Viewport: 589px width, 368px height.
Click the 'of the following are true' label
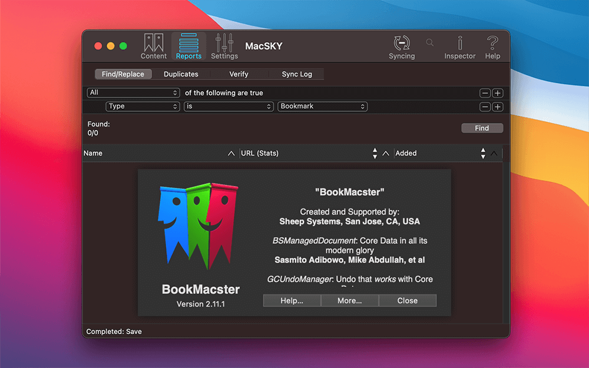click(224, 93)
